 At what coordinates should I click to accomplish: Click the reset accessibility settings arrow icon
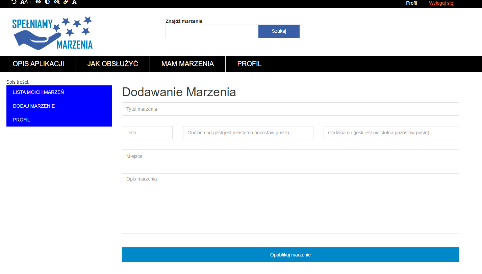pyautogui.click(x=14, y=2)
